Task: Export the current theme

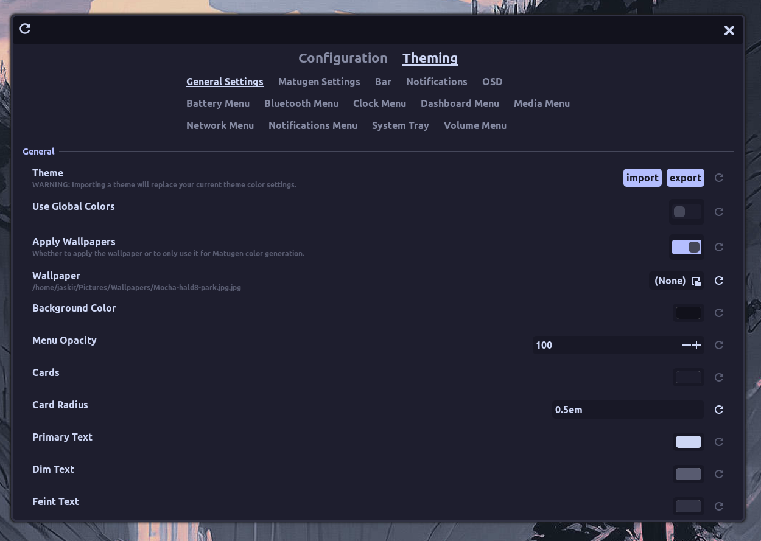Action: (x=685, y=178)
